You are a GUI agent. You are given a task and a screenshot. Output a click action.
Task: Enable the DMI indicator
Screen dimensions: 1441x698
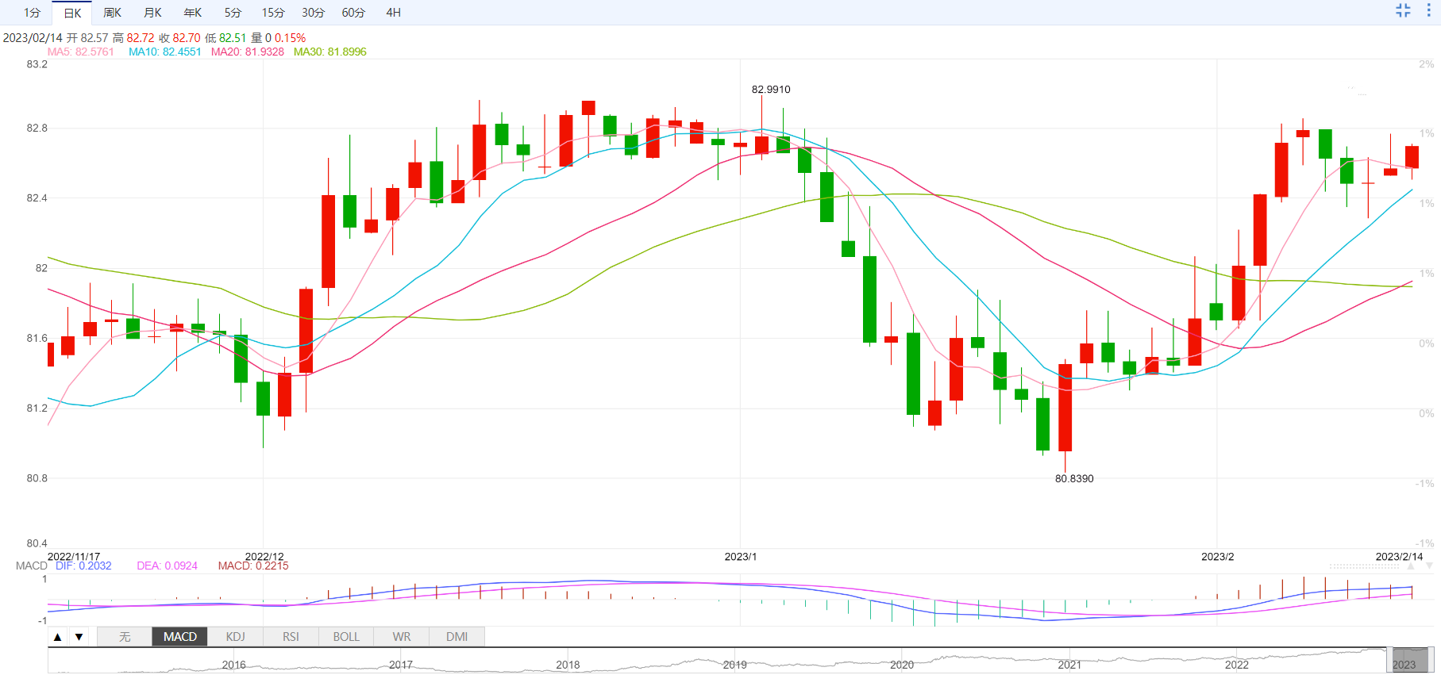click(457, 637)
